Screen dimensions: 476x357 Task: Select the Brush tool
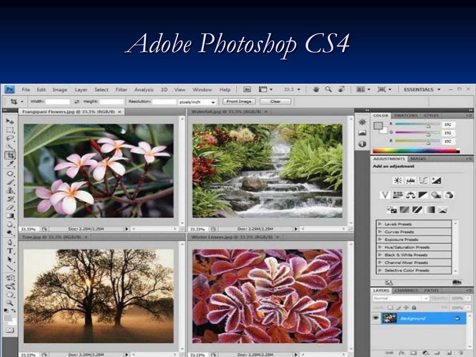pyautogui.click(x=10, y=182)
